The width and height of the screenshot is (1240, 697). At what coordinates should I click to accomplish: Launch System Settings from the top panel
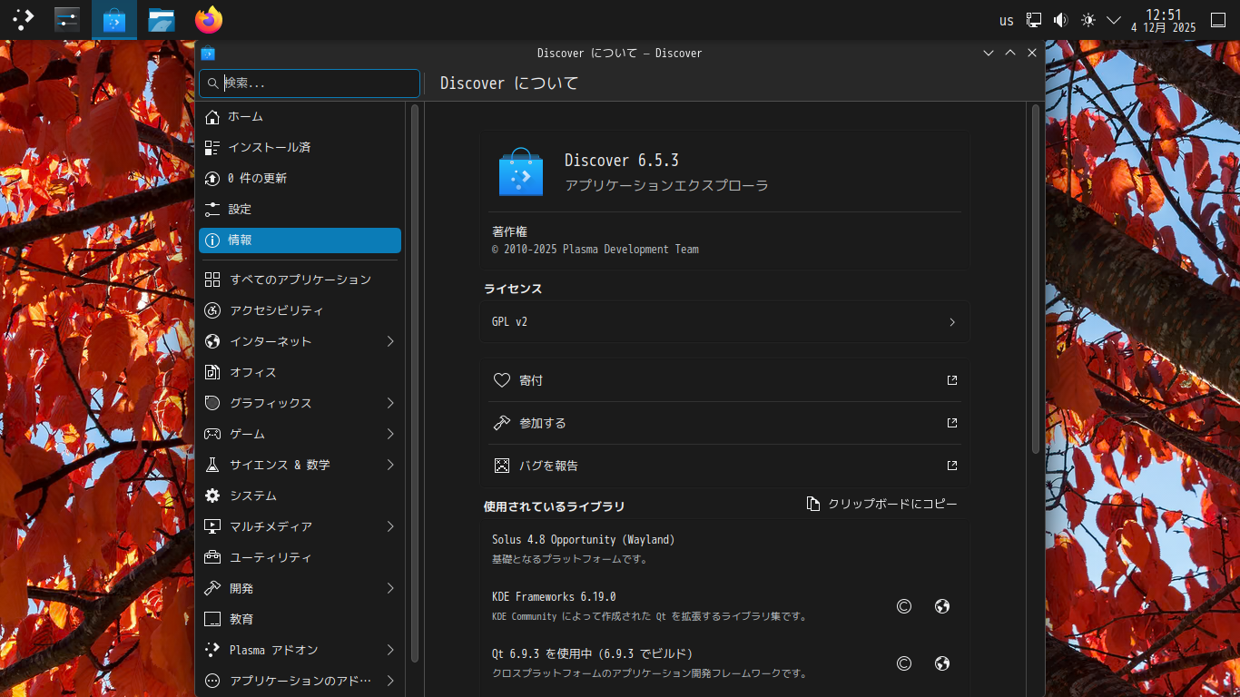pyautogui.click(x=67, y=19)
